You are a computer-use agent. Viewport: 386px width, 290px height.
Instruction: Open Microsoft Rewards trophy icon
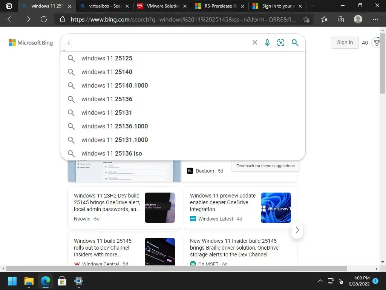tap(377, 42)
